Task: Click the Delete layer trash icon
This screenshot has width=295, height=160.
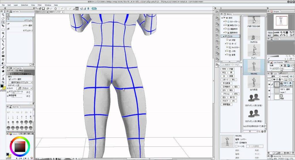Action: click(293, 153)
